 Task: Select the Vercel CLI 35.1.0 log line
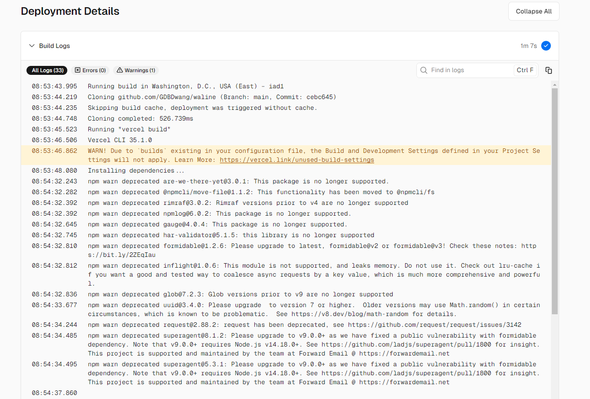(x=120, y=140)
